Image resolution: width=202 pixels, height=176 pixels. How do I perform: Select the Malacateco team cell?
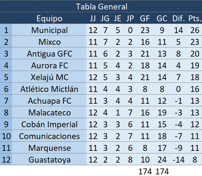click(49, 113)
